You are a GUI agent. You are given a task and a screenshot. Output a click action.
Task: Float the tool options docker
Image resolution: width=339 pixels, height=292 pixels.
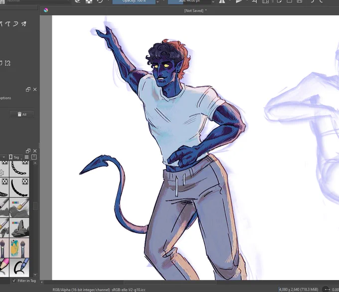coord(28,89)
